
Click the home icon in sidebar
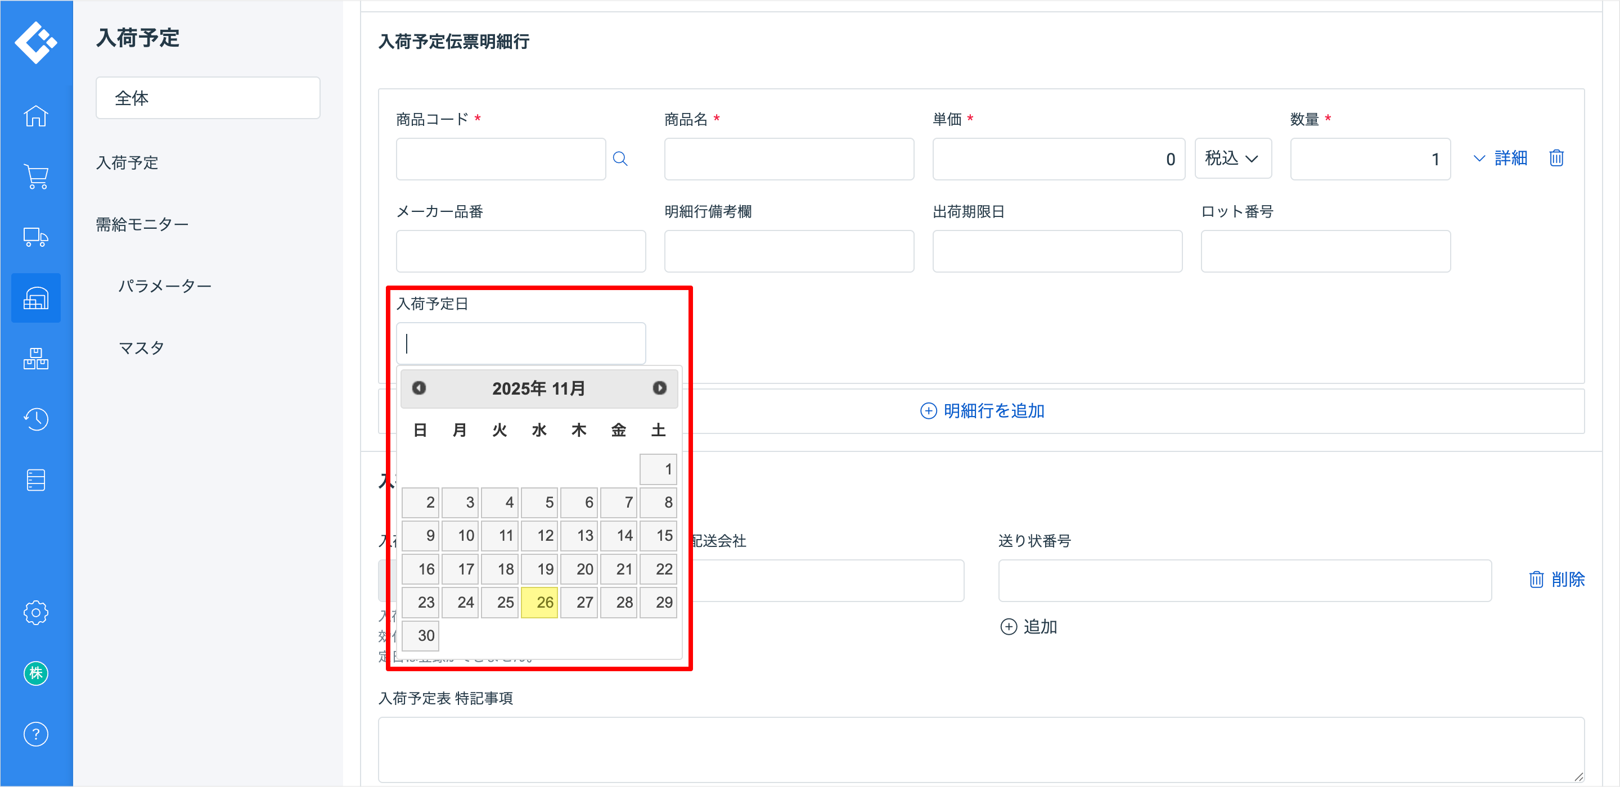tap(36, 116)
